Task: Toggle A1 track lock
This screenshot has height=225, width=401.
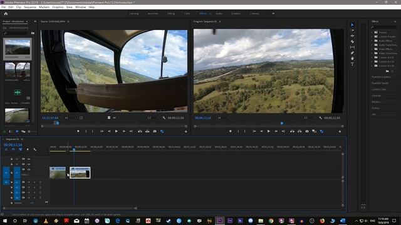Action: tap(11, 182)
